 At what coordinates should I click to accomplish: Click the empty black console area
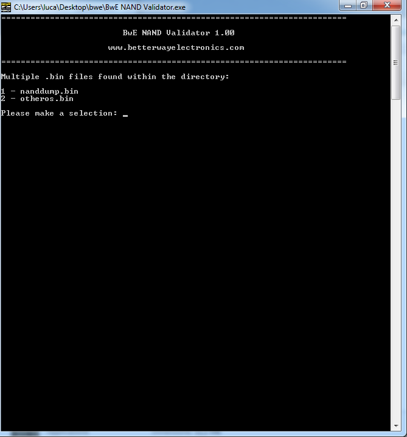(195, 265)
